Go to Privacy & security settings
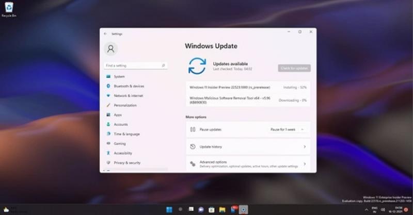This screenshot has height=215, width=413. (x=136, y=162)
